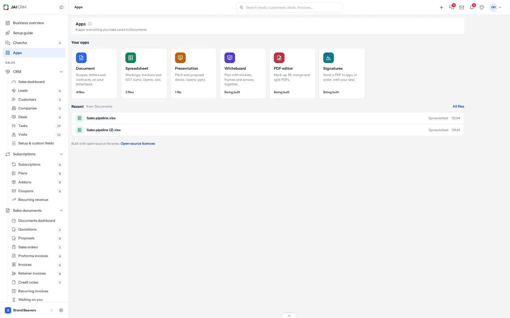This screenshot has height=318, width=510.
Task: Go to Deals in CRM
Action: 37,117
